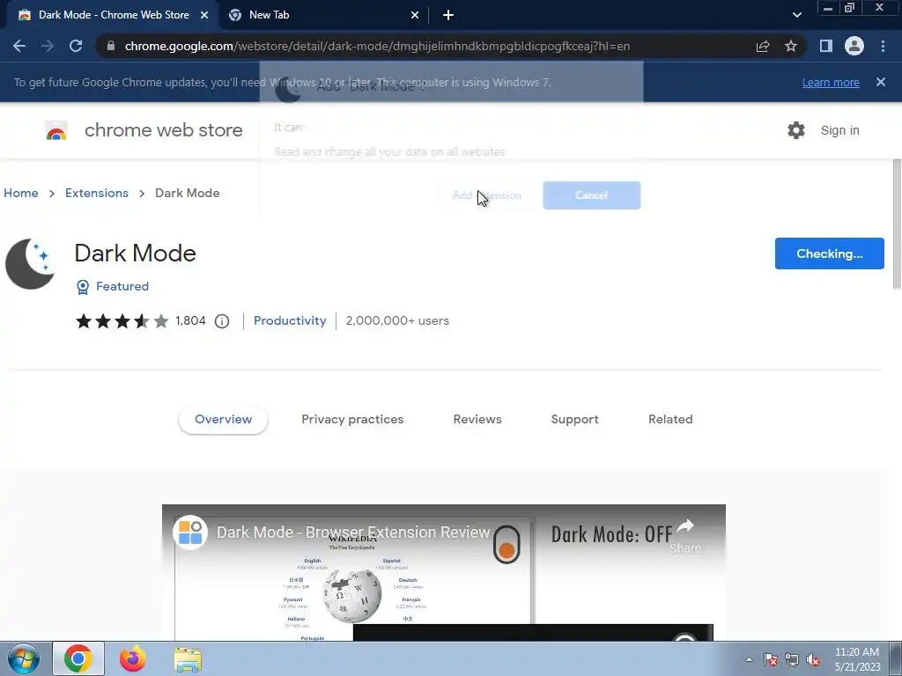
Task: Open the Support tab
Action: [x=574, y=420]
